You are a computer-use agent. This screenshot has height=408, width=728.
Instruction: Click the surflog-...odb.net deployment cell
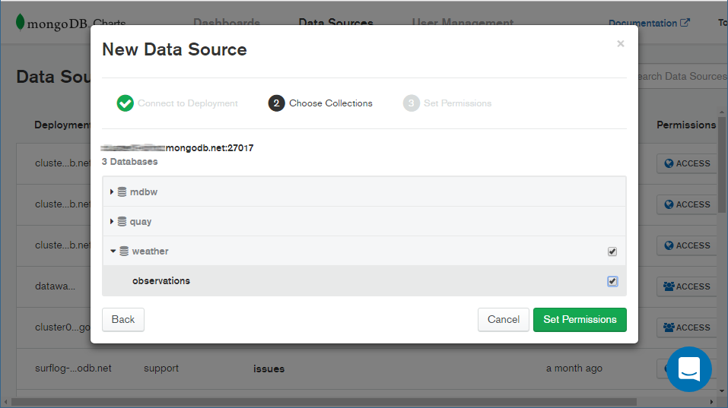73,368
